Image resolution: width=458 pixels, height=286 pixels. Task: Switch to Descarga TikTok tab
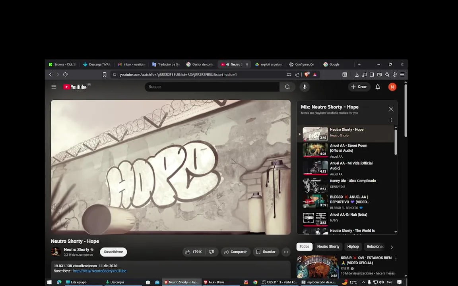click(x=97, y=64)
